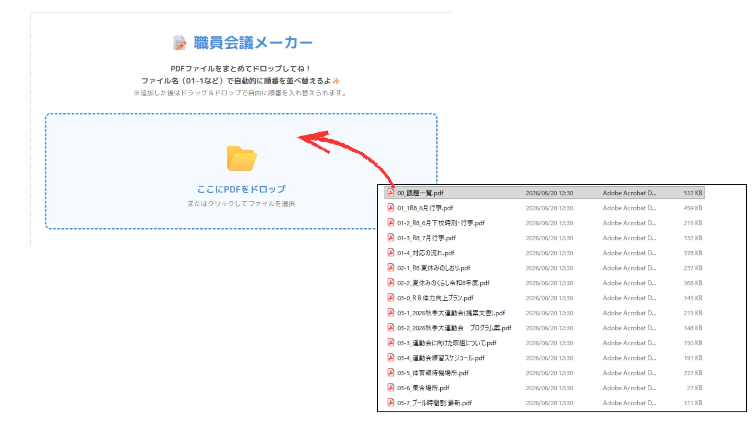Click PDF icon of 03-5_体育館待機場所.pdf
754x421 pixels.
(x=391, y=373)
